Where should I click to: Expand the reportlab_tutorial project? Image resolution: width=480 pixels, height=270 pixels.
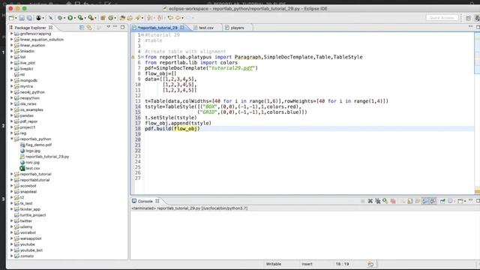click(12, 174)
